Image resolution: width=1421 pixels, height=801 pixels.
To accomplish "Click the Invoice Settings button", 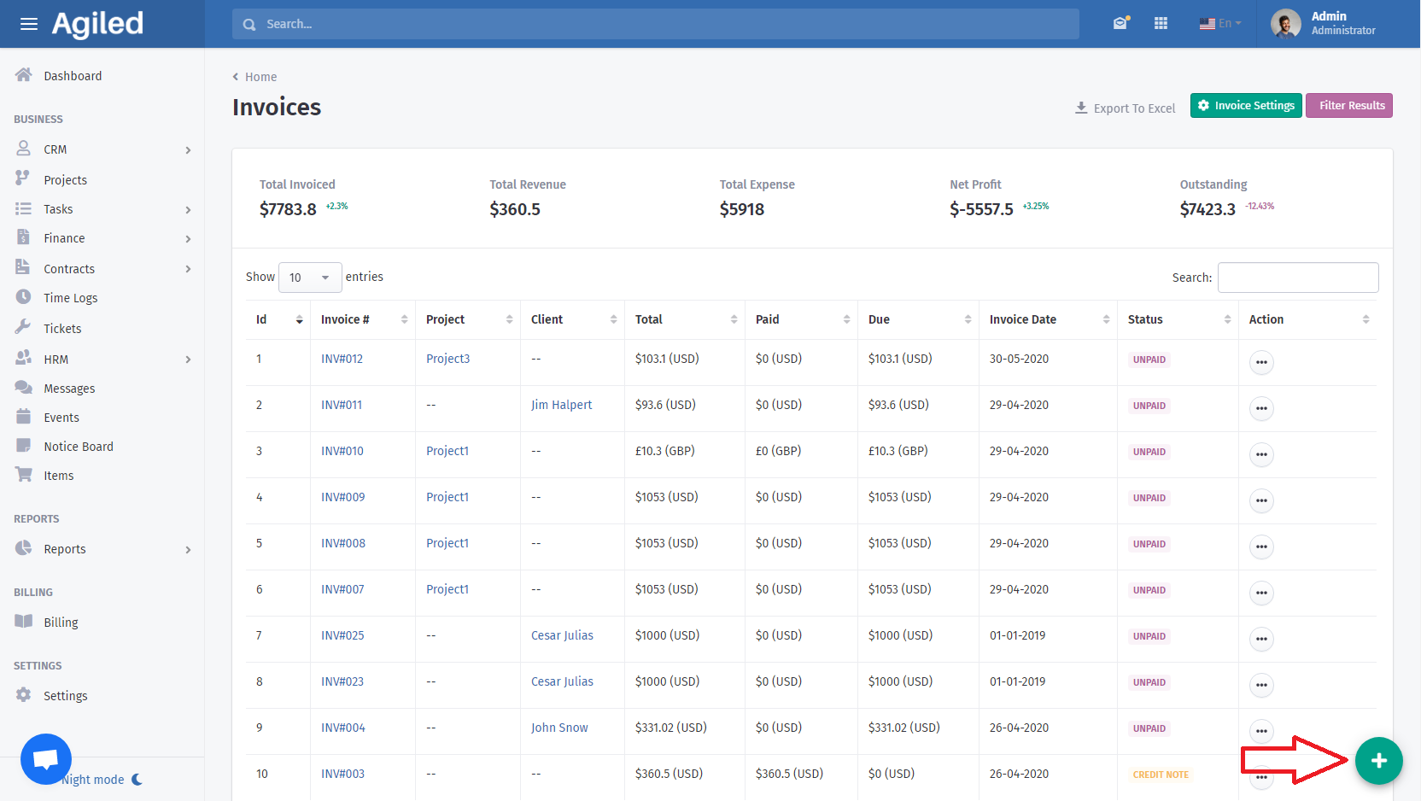I will click(1246, 106).
